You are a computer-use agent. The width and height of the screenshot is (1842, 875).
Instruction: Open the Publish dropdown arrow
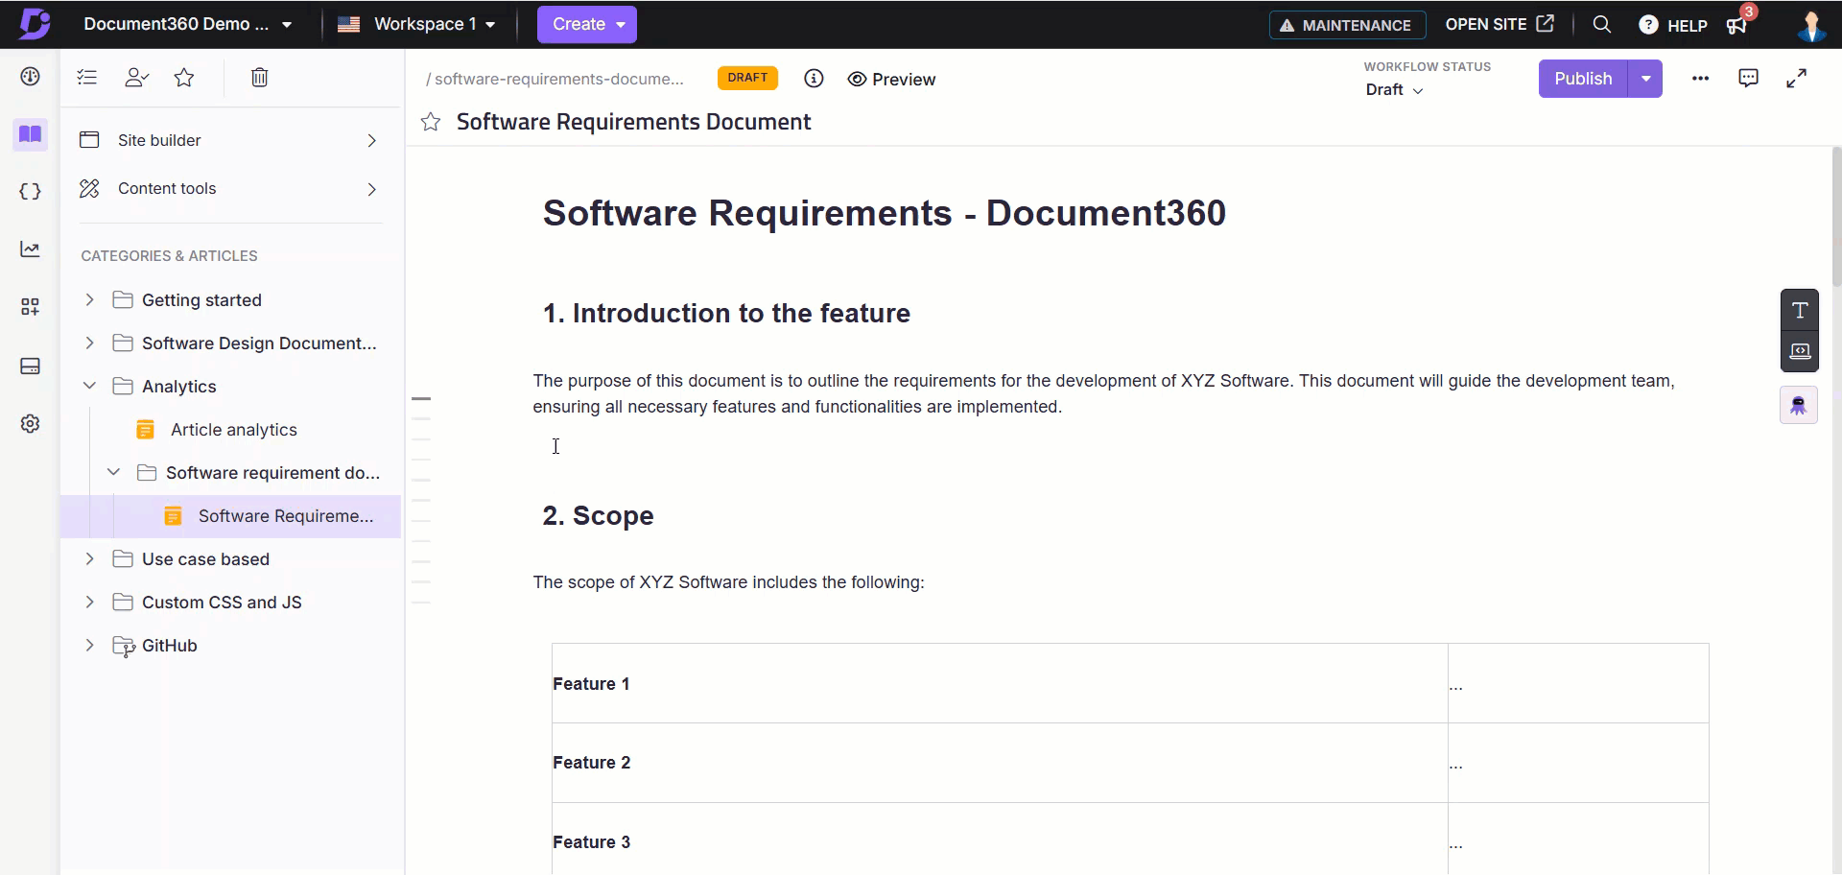coord(1645,79)
